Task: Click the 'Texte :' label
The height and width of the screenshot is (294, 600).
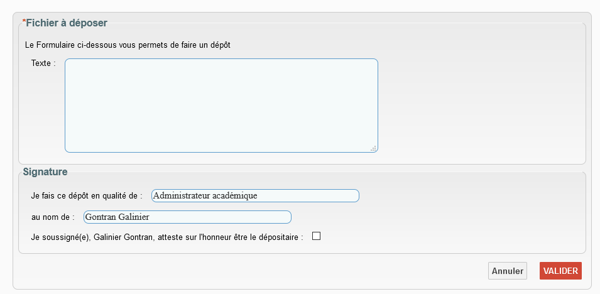Action: point(43,63)
